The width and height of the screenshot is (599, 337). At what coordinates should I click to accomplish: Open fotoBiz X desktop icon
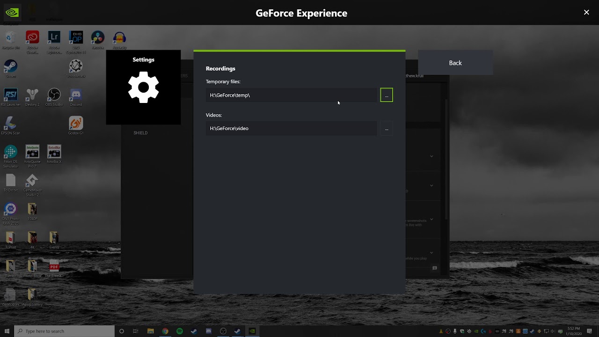[x=54, y=154]
